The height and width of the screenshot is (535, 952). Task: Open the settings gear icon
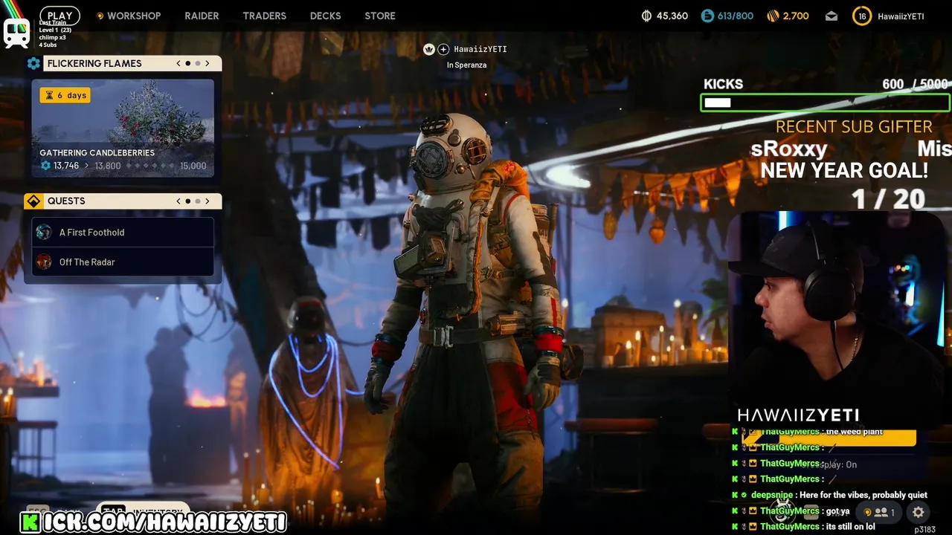(x=919, y=512)
